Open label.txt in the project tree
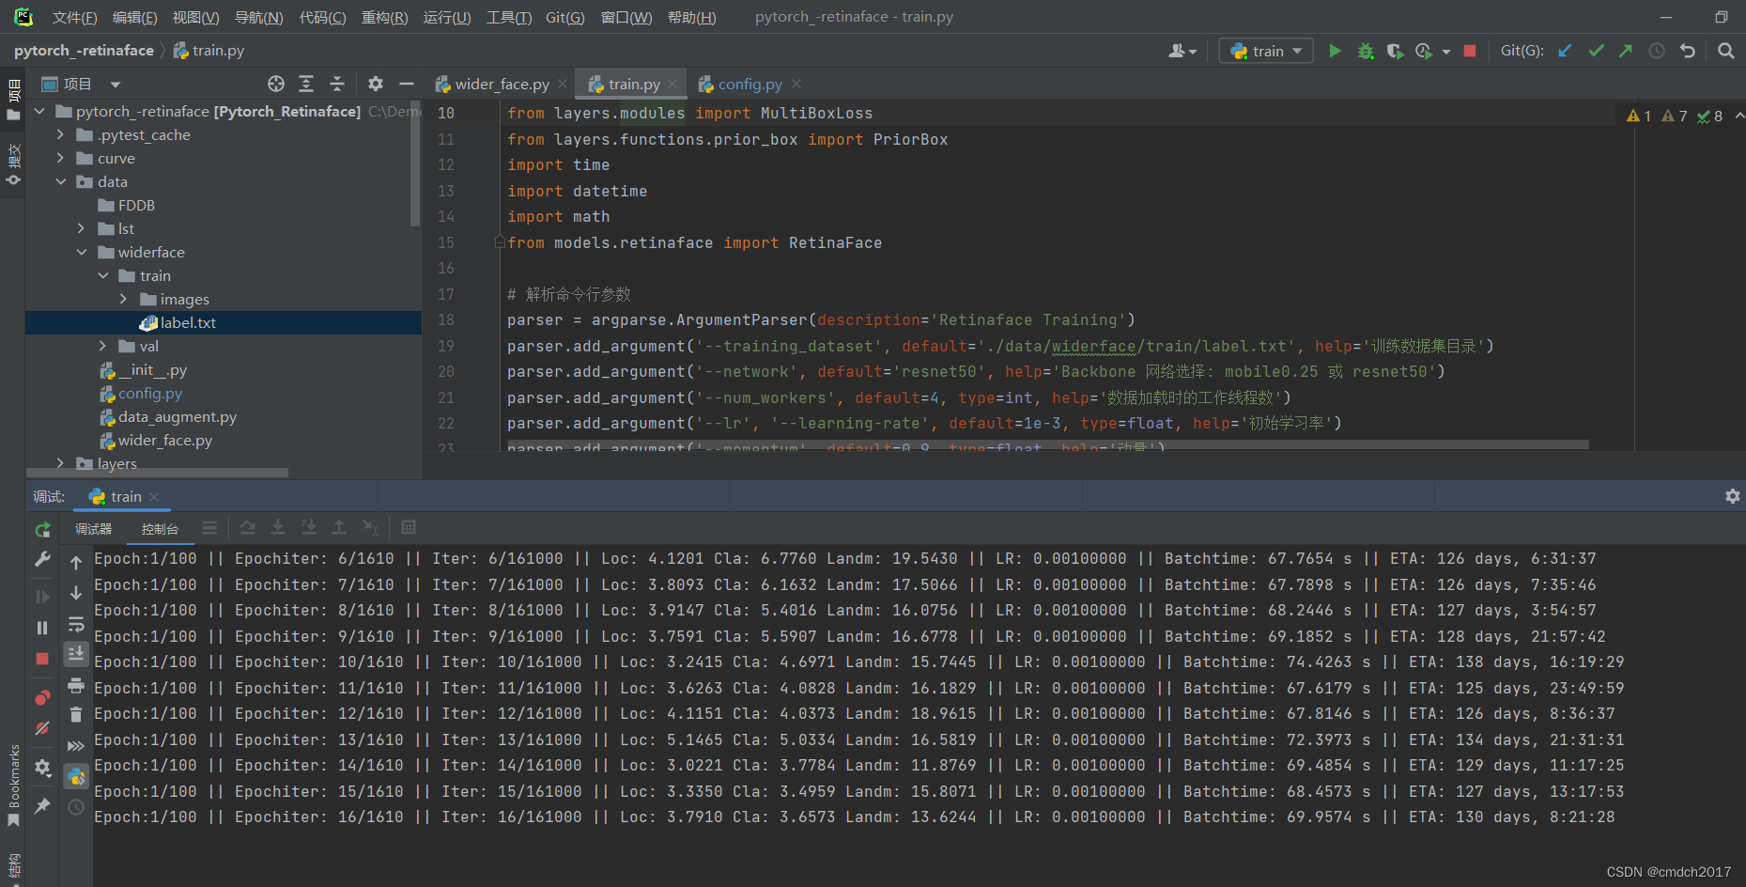This screenshot has height=887, width=1746. tap(186, 322)
